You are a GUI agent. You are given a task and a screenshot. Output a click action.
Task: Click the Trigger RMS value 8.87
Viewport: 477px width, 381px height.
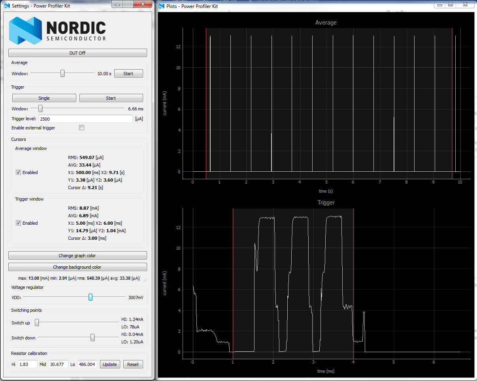pos(84,208)
